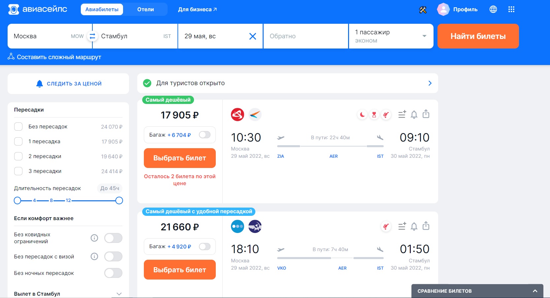Click СЛЕДИТЬ ЗА ЦЕНОЙ button
Viewport: 550px width, 298px height.
68,84
